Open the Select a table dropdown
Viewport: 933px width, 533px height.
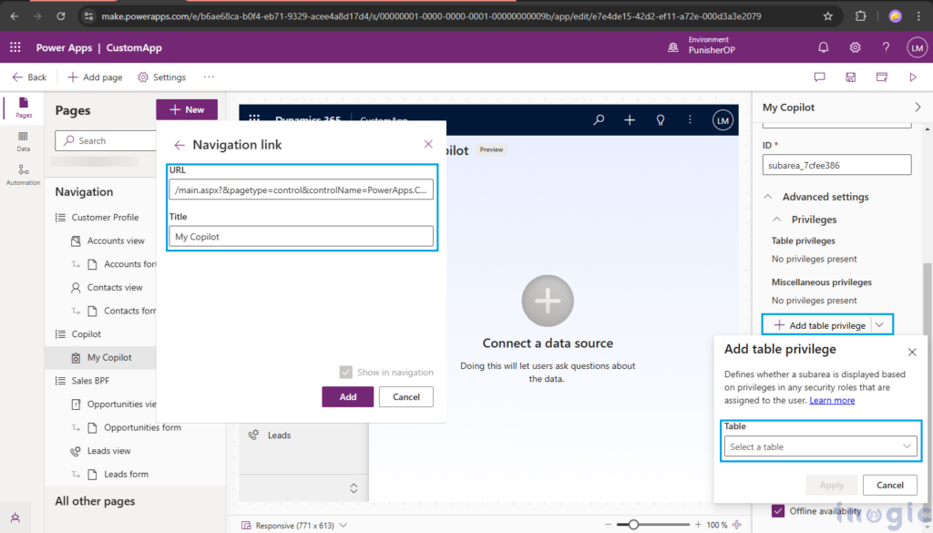coord(820,446)
